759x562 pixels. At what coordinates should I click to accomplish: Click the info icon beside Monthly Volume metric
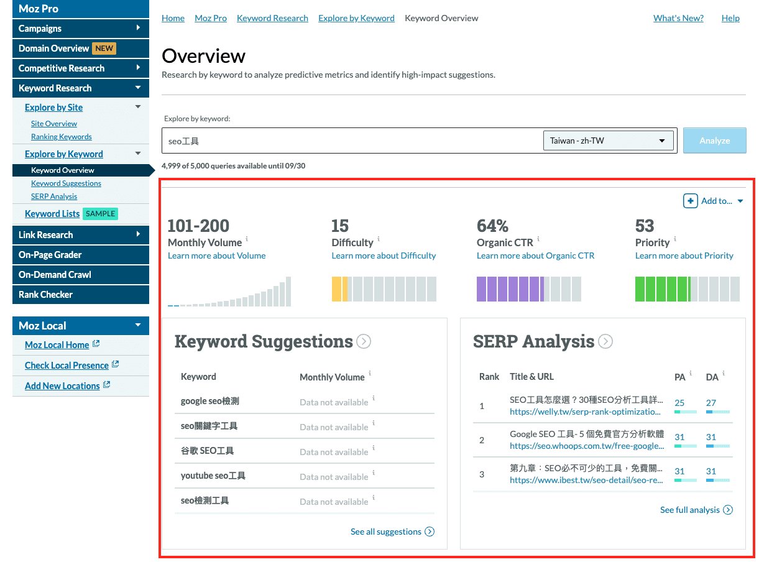pos(247,239)
